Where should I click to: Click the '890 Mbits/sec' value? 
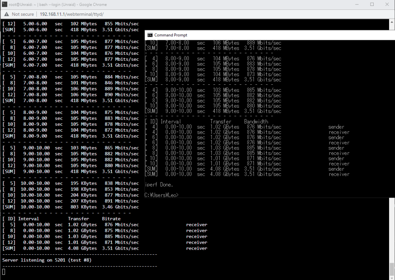[122, 95]
